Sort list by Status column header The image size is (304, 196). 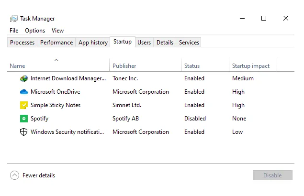tap(192, 66)
